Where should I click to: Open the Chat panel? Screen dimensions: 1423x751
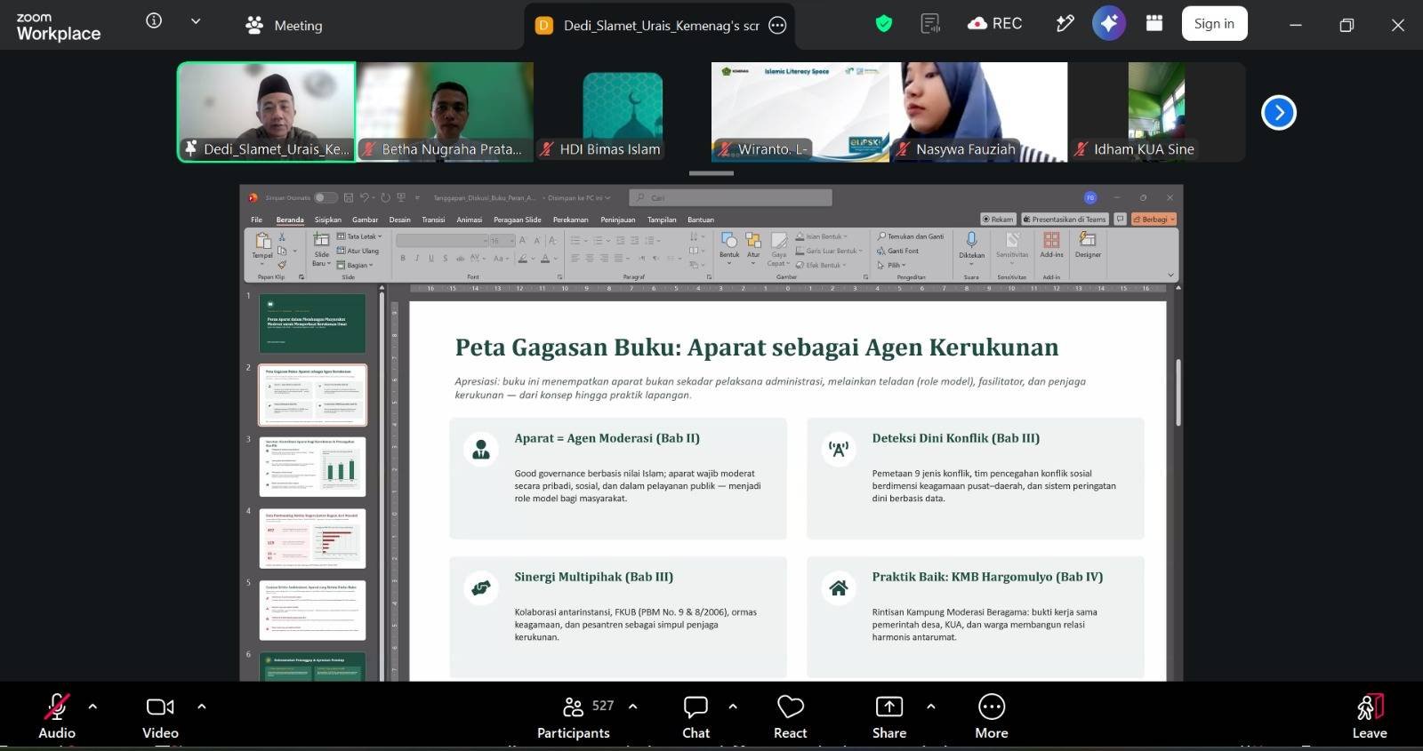click(x=695, y=715)
